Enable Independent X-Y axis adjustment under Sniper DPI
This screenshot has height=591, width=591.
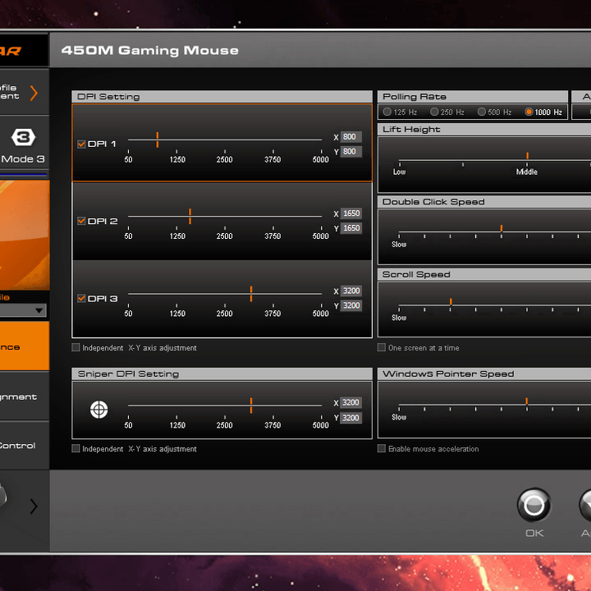(76, 448)
